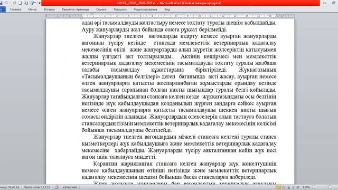Viewport: 338px width, 190px height.
Task: Minimize the Microsoft Word window
Action: [x=325, y=3]
